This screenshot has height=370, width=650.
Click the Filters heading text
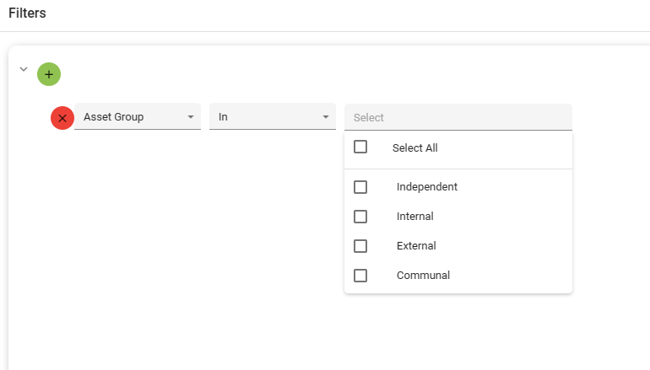pos(27,13)
